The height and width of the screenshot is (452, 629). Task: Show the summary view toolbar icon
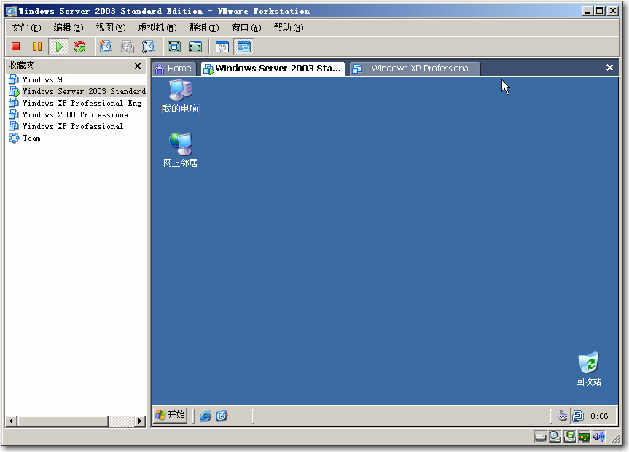tap(222, 47)
